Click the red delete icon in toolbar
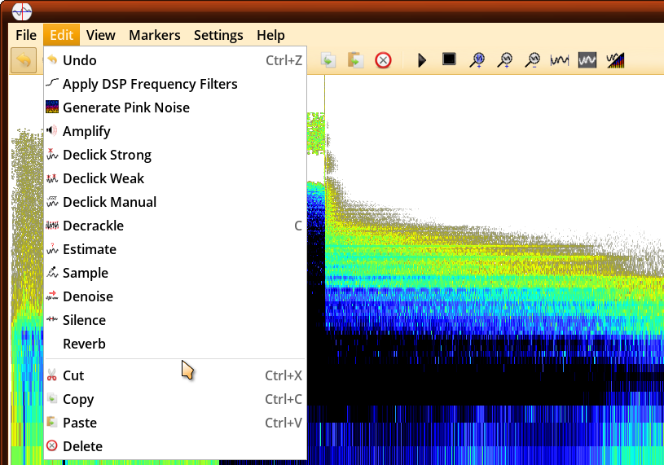Viewport: 664px width, 465px height. 383,60
